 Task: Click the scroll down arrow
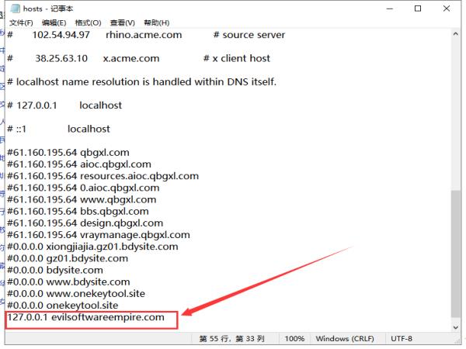(456, 327)
